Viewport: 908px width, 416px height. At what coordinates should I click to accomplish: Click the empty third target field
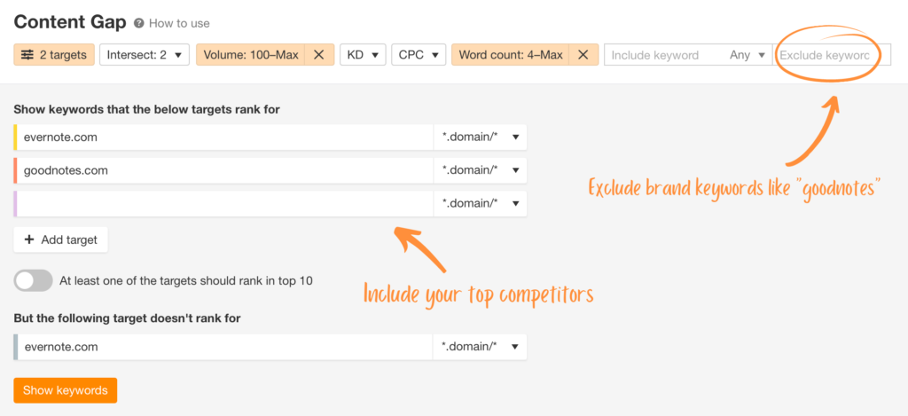[x=223, y=203]
